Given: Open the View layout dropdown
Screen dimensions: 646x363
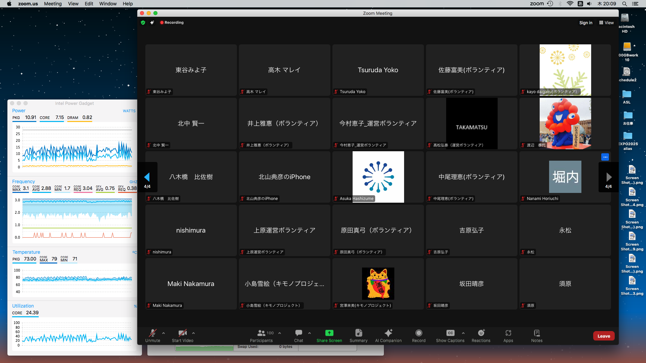Looking at the screenshot, I should click(x=606, y=23).
